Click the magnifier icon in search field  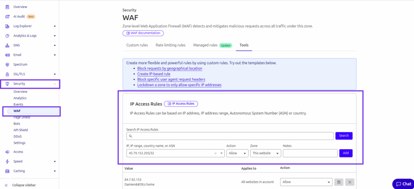coord(131,136)
